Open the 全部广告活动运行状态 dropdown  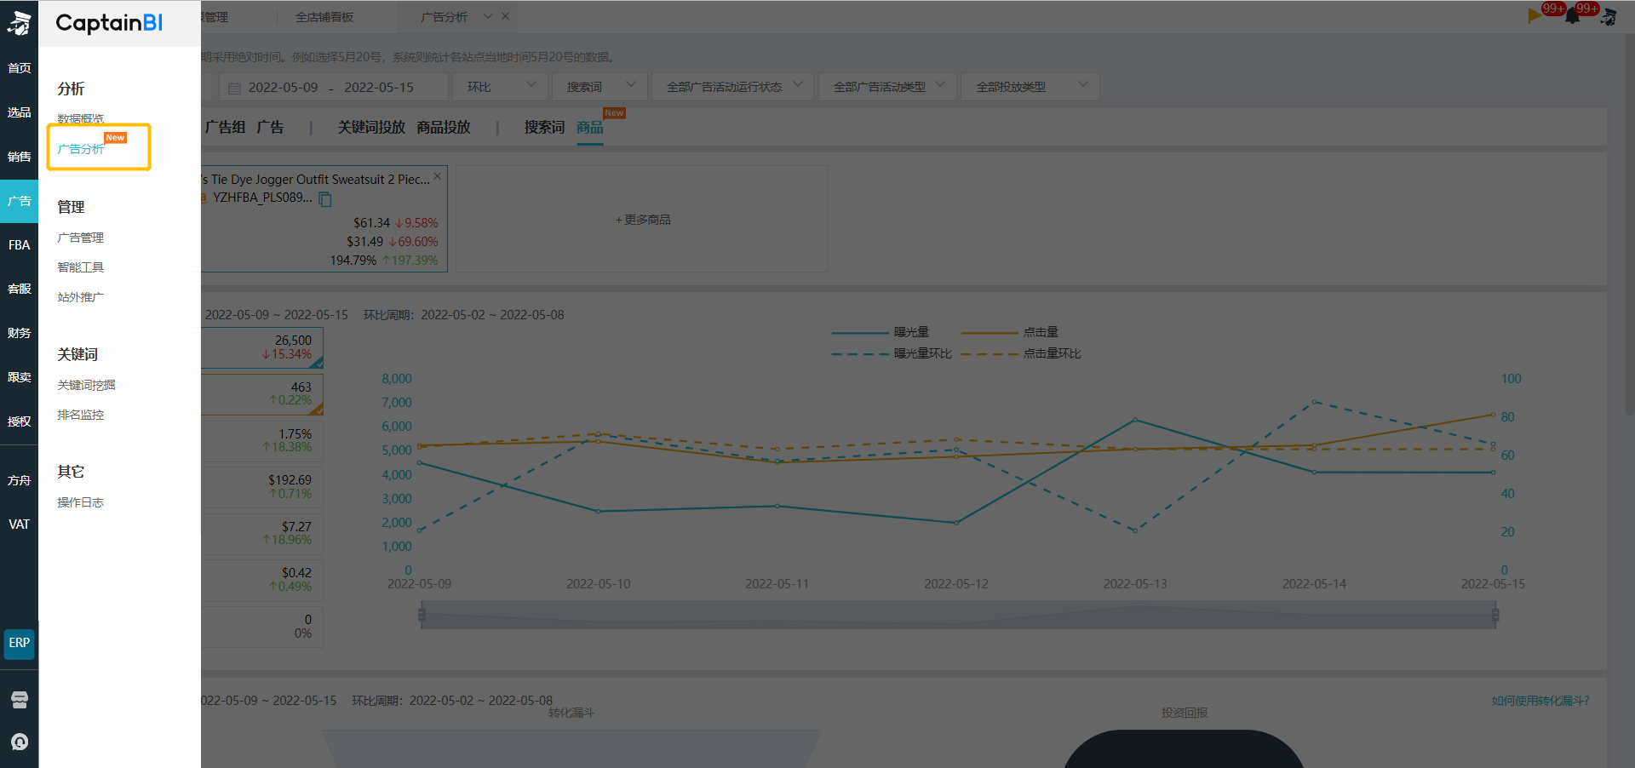point(732,87)
